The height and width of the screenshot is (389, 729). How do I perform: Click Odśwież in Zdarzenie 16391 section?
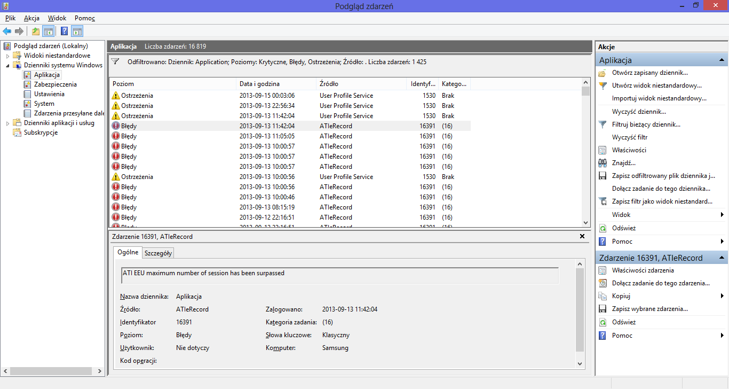(623, 323)
